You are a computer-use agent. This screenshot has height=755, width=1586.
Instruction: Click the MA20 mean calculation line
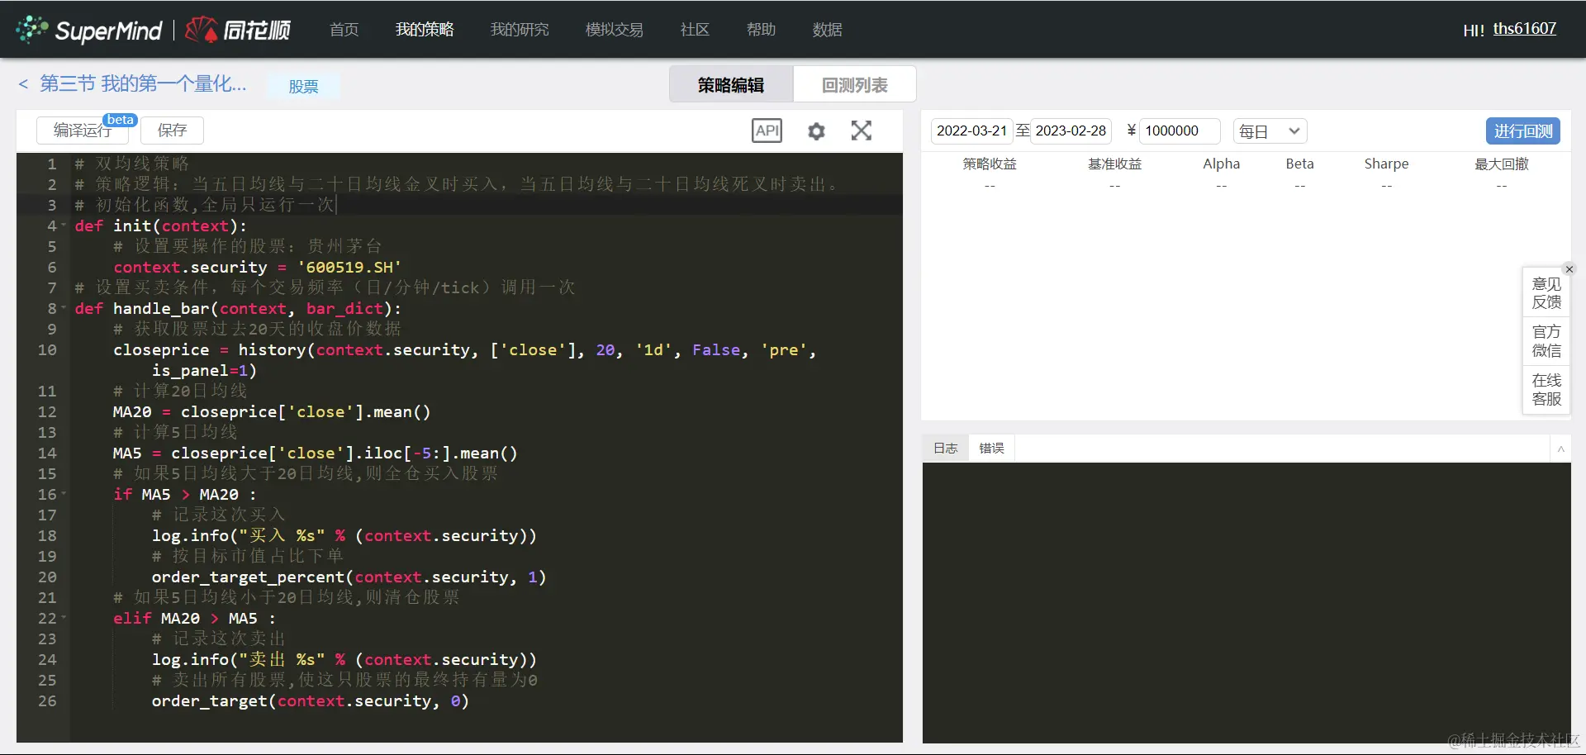[272, 411]
